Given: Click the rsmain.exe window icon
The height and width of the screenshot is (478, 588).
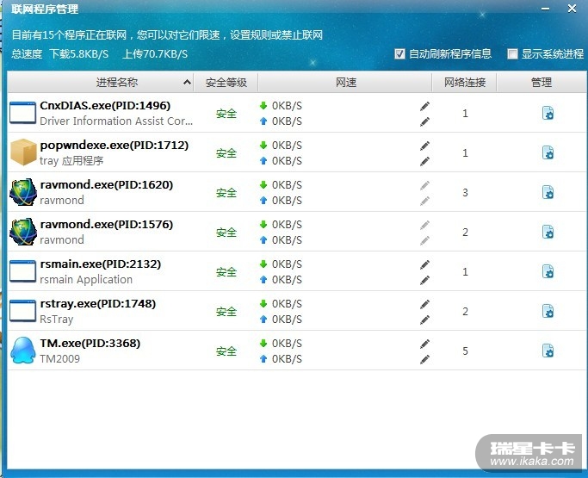Looking at the screenshot, I should pyautogui.click(x=22, y=271).
